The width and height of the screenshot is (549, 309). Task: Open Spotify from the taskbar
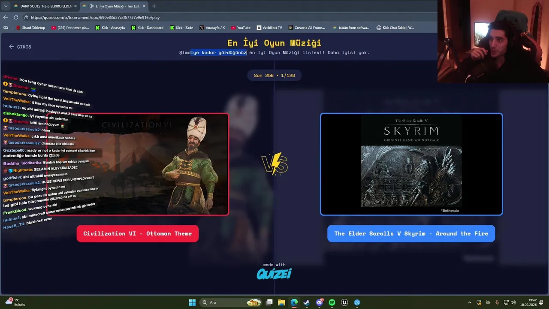(332, 302)
